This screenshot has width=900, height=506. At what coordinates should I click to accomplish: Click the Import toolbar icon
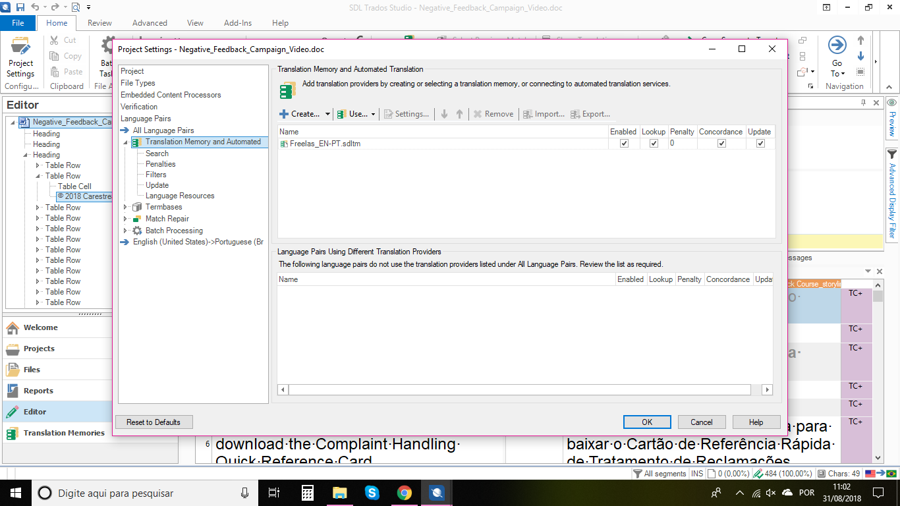[528, 114]
